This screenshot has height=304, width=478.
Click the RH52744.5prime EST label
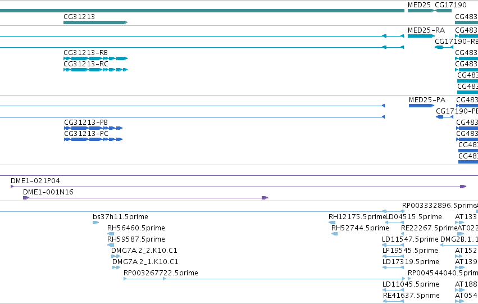(360, 228)
